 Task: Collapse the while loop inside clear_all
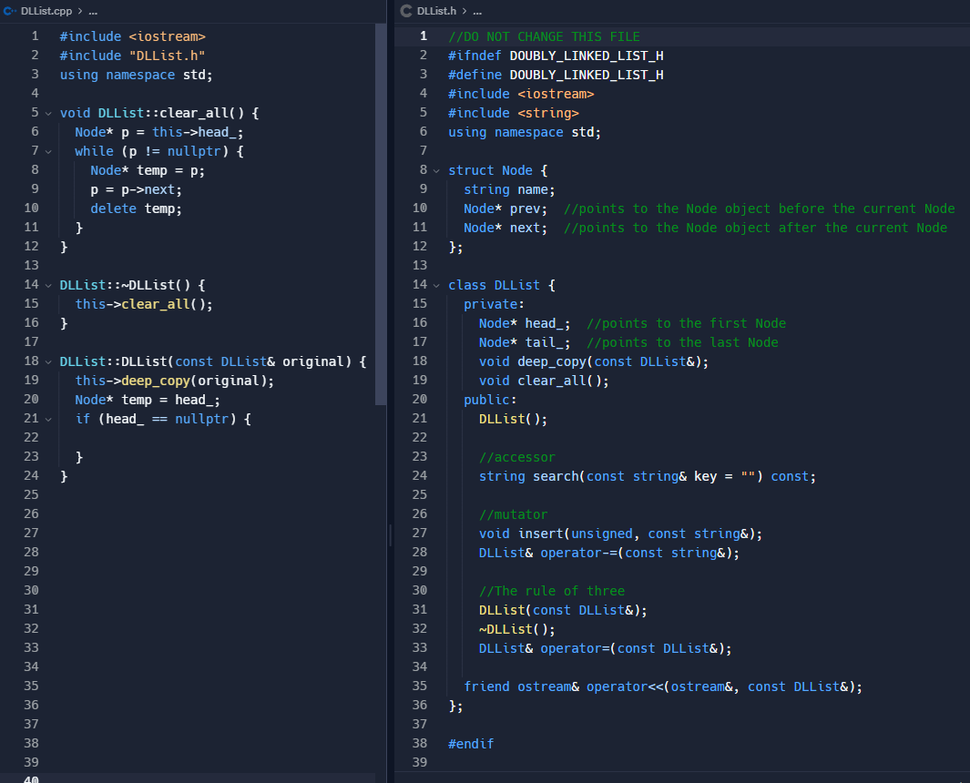coord(48,150)
